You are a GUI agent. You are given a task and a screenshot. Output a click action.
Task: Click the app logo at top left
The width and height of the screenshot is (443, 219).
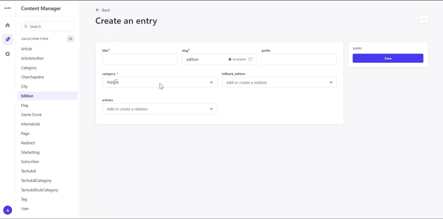tap(8, 8)
